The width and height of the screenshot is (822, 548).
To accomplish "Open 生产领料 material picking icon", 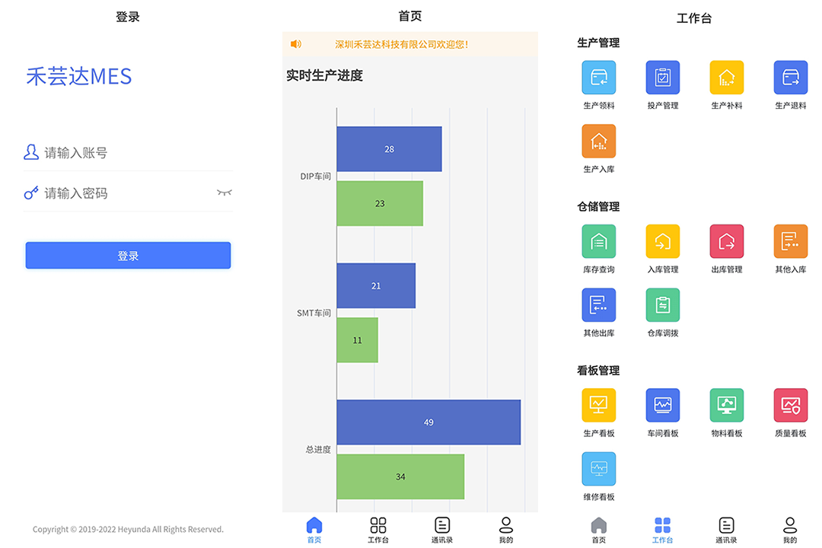I will (599, 78).
